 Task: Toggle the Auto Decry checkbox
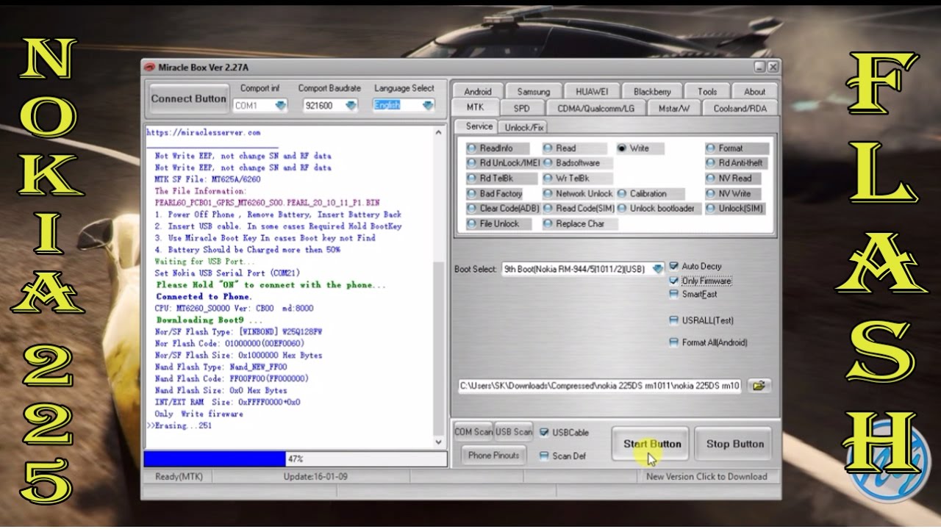(x=674, y=267)
